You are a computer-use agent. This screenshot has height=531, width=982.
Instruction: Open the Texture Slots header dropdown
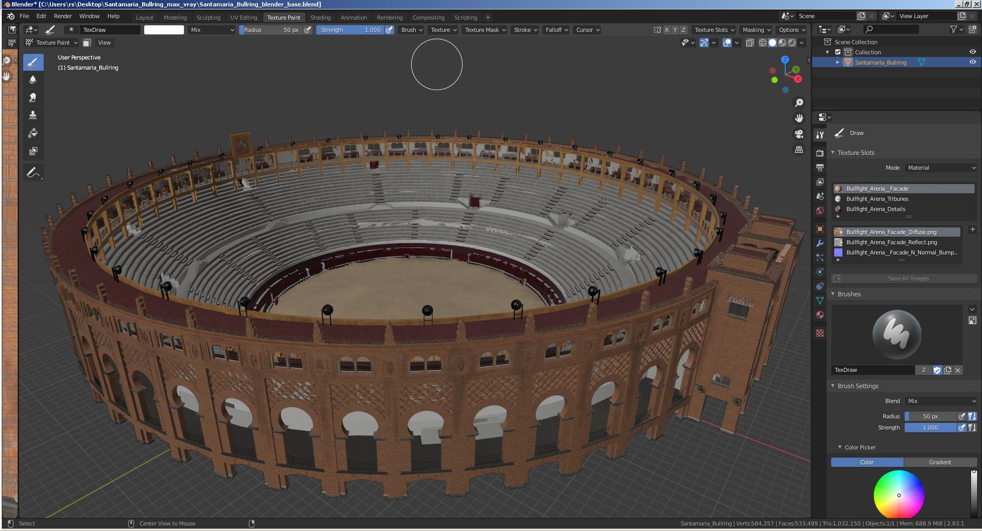(714, 30)
